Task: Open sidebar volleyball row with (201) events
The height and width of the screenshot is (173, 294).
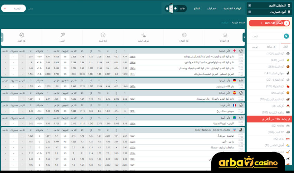Action: [269, 80]
